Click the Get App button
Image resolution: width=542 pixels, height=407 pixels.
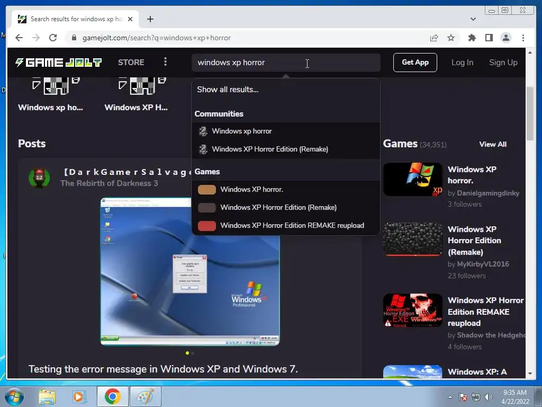click(415, 63)
